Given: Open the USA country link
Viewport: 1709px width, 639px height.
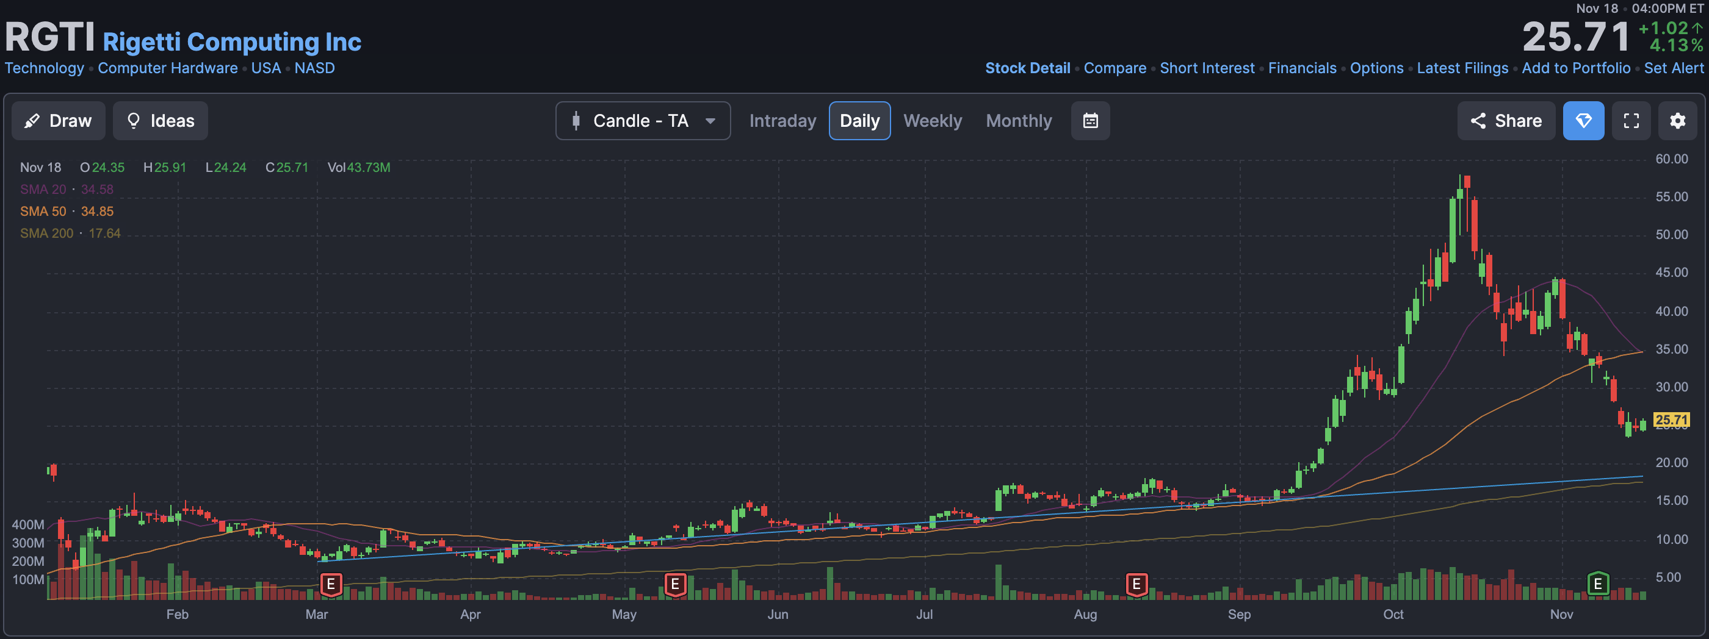Looking at the screenshot, I should pyautogui.click(x=266, y=68).
